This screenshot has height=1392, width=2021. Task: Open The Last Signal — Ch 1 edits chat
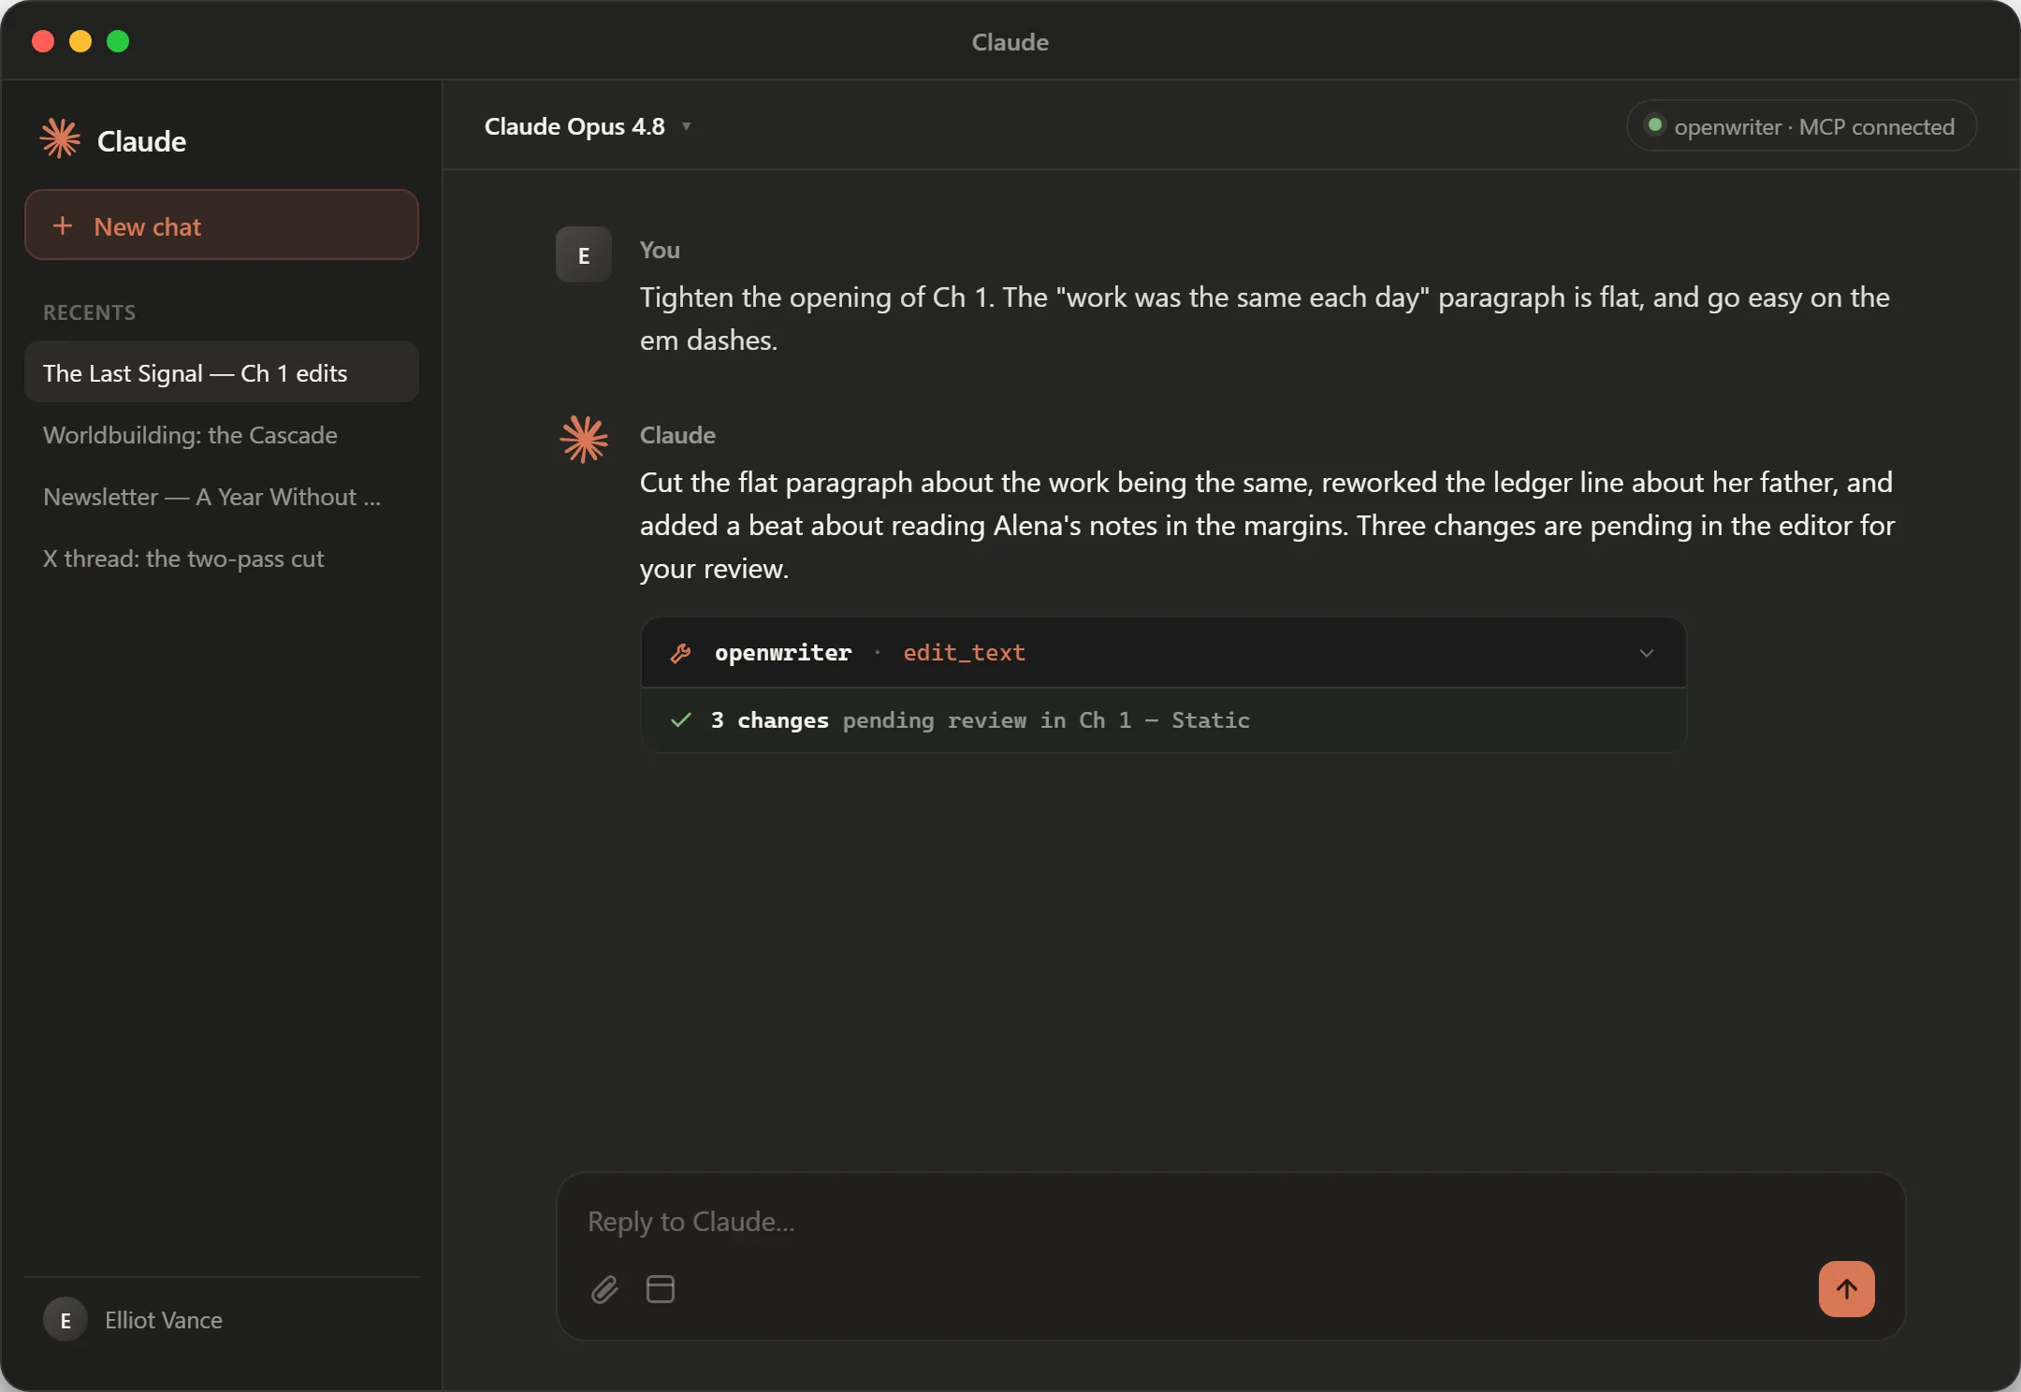click(x=222, y=372)
